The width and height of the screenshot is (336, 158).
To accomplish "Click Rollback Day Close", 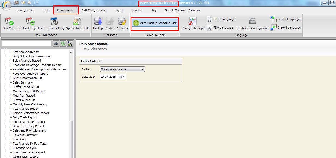I will (30, 23).
